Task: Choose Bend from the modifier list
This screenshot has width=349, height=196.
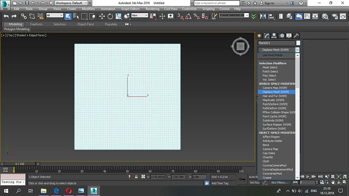Action: click(x=266, y=145)
